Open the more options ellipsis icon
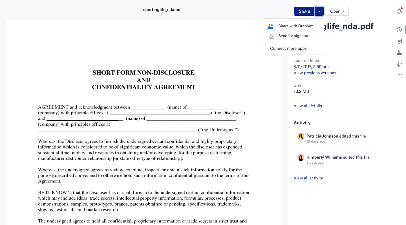The image size is (406, 225). (x=399, y=75)
